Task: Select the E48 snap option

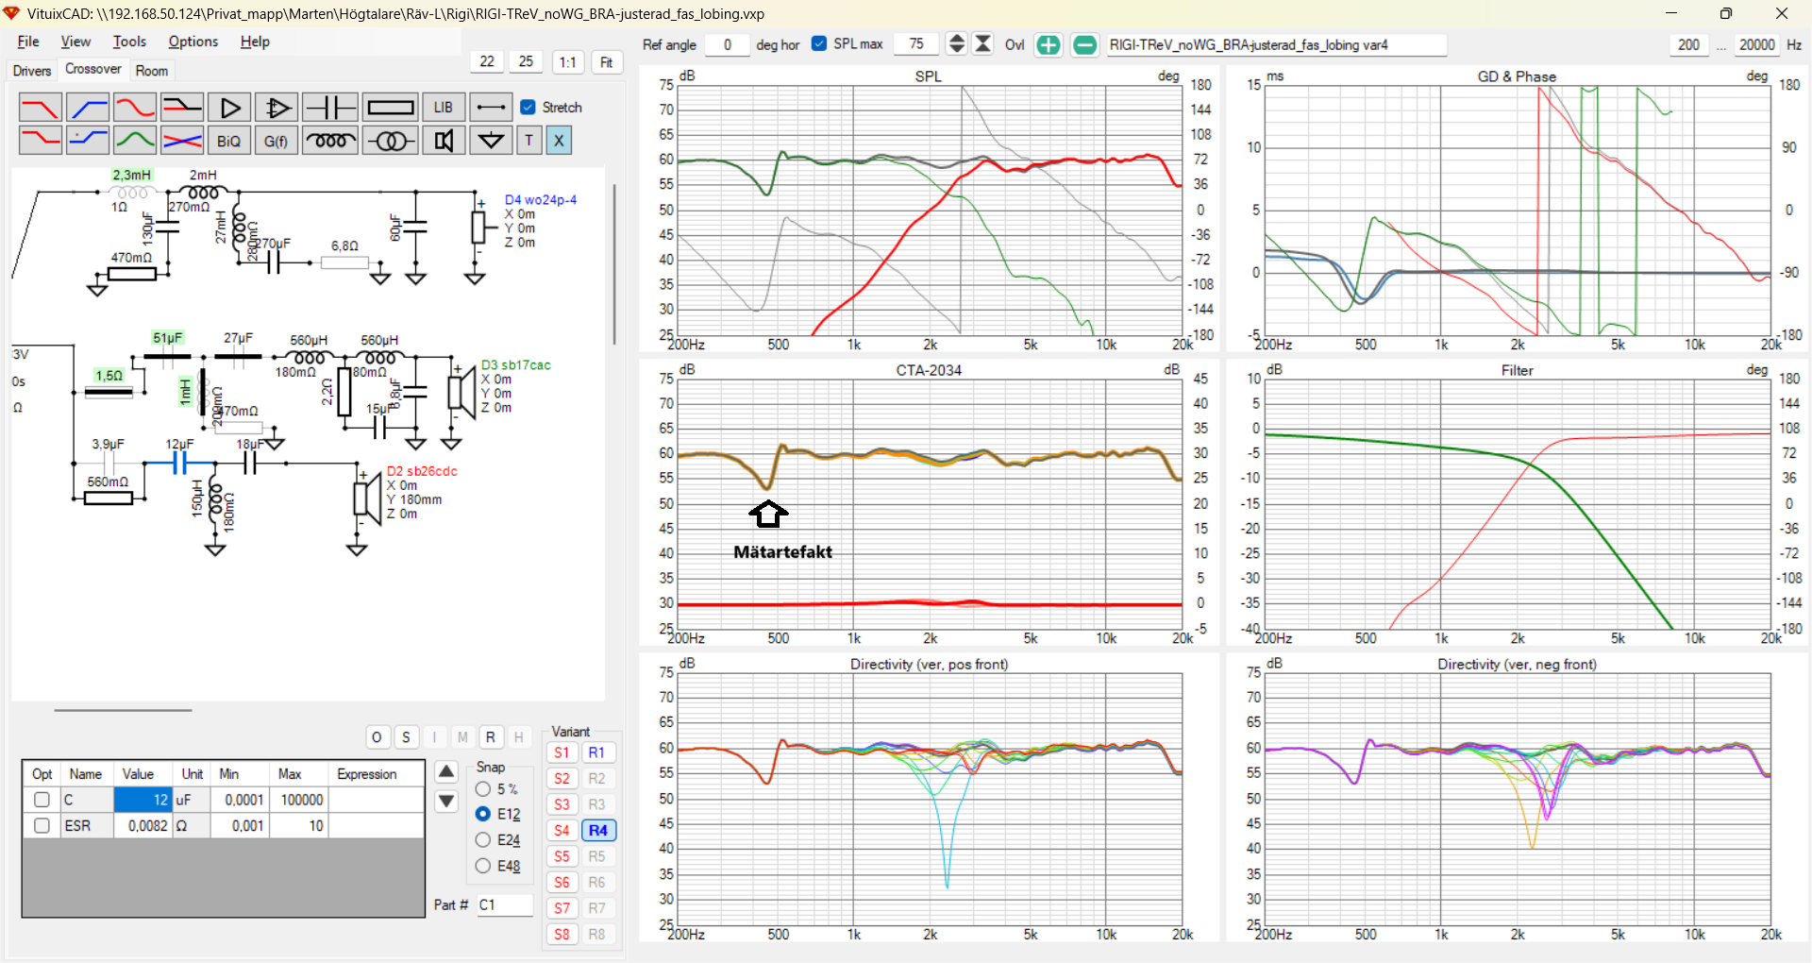Action: [x=483, y=866]
